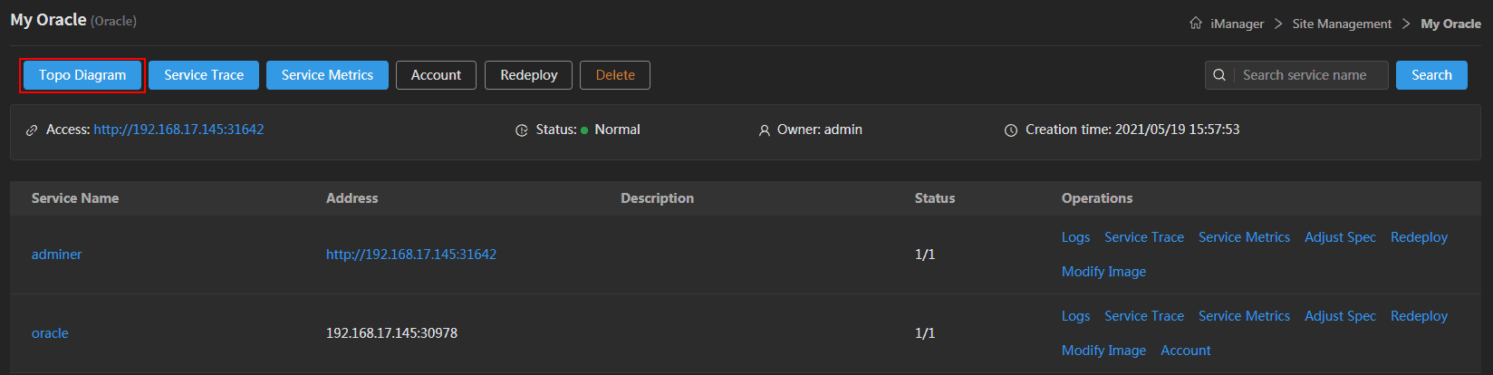
Task: Click the blue Search button
Action: (x=1431, y=75)
